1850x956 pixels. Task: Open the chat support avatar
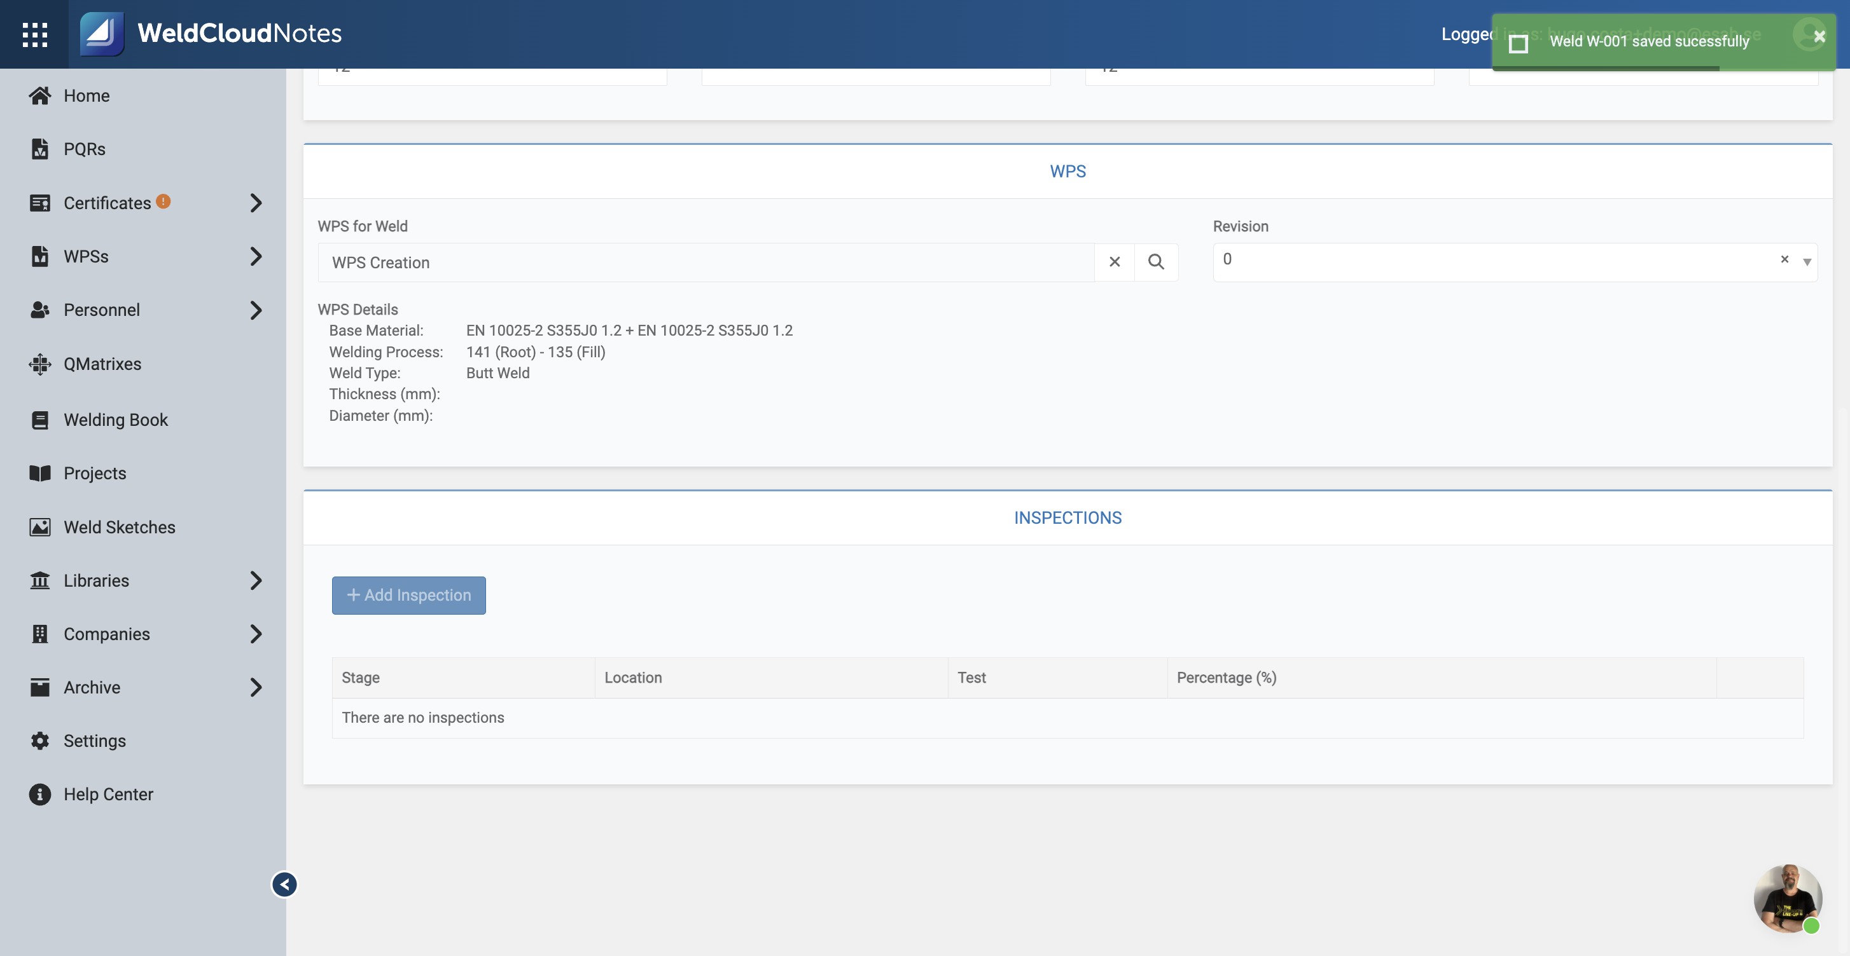point(1788,899)
